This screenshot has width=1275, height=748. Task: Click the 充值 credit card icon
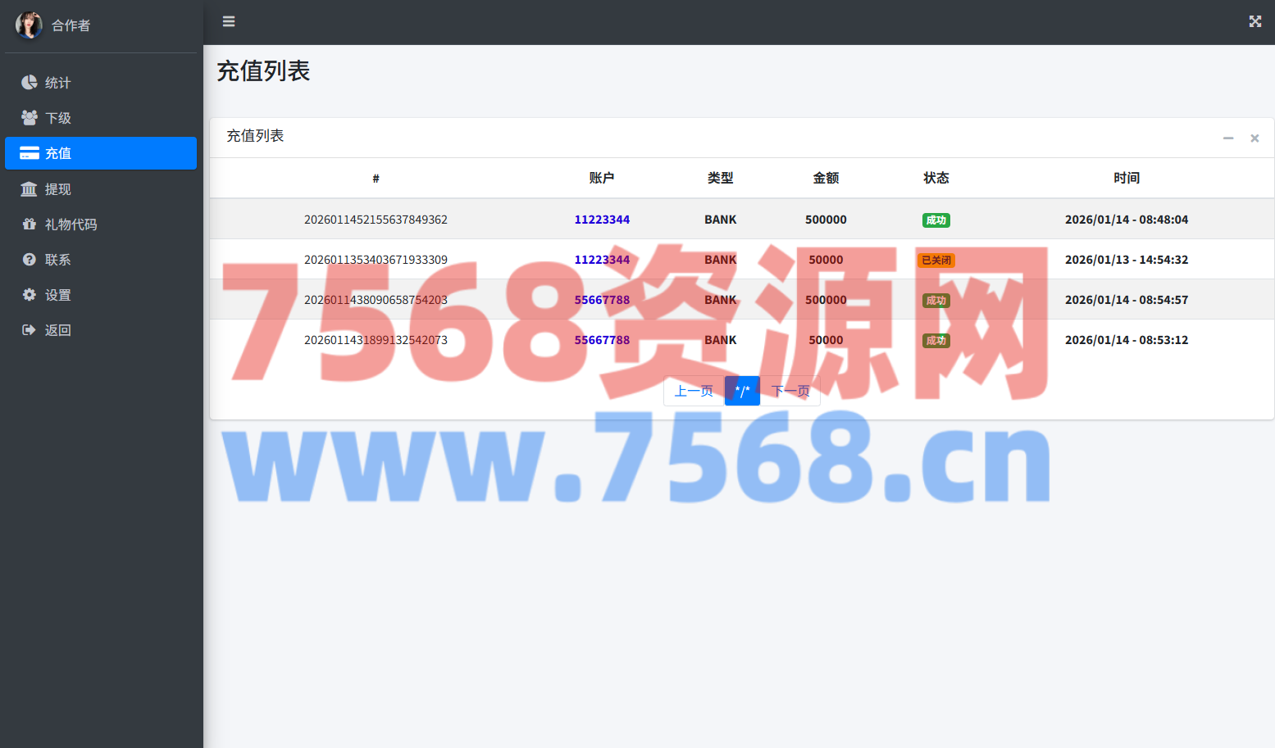click(x=30, y=153)
